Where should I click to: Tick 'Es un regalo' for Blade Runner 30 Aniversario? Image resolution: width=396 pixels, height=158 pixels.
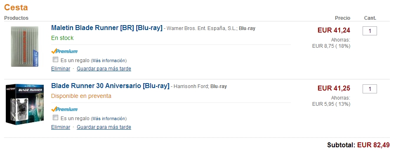point(55,118)
